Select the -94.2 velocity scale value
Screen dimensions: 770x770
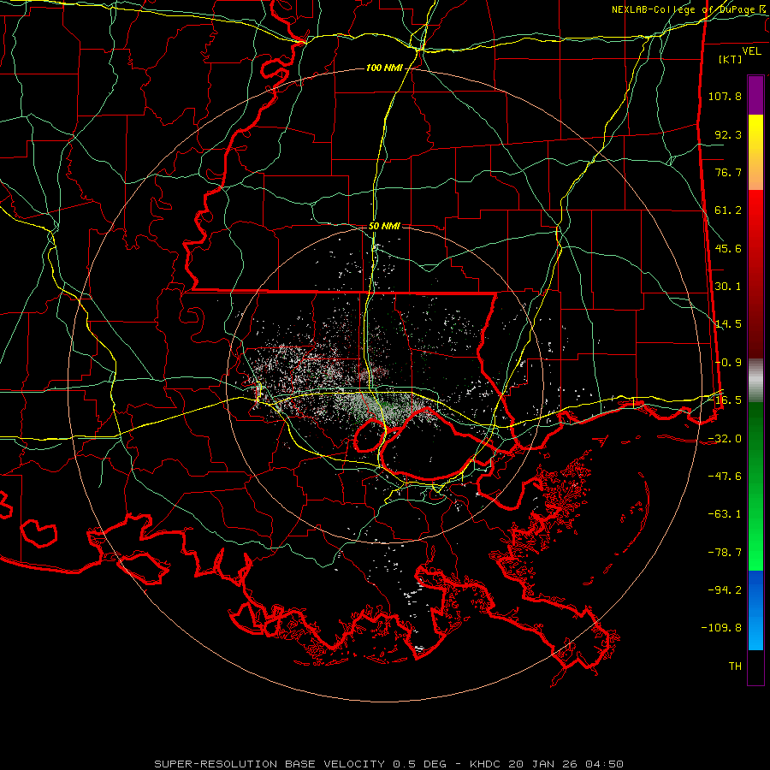725,589
